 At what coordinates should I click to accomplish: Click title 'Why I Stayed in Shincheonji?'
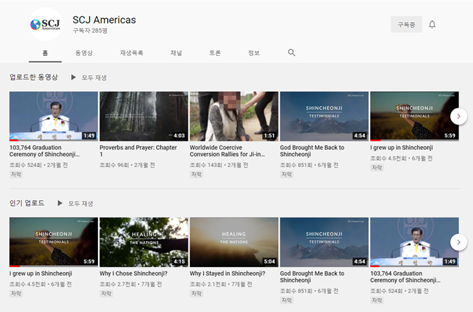tap(227, 273)
